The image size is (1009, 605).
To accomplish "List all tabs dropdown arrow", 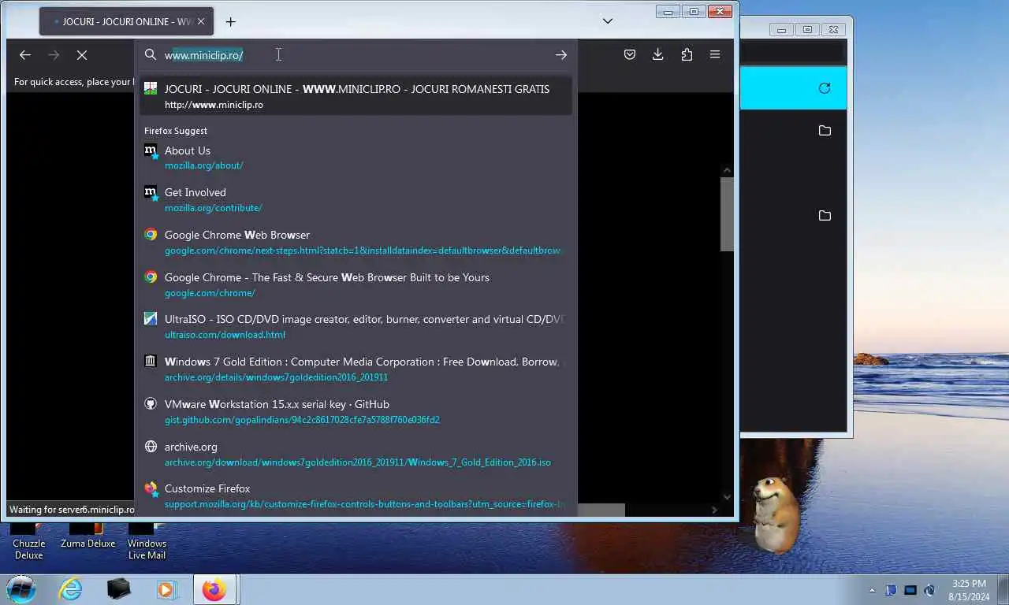I will pyautogui.click(x=608, y=21).
